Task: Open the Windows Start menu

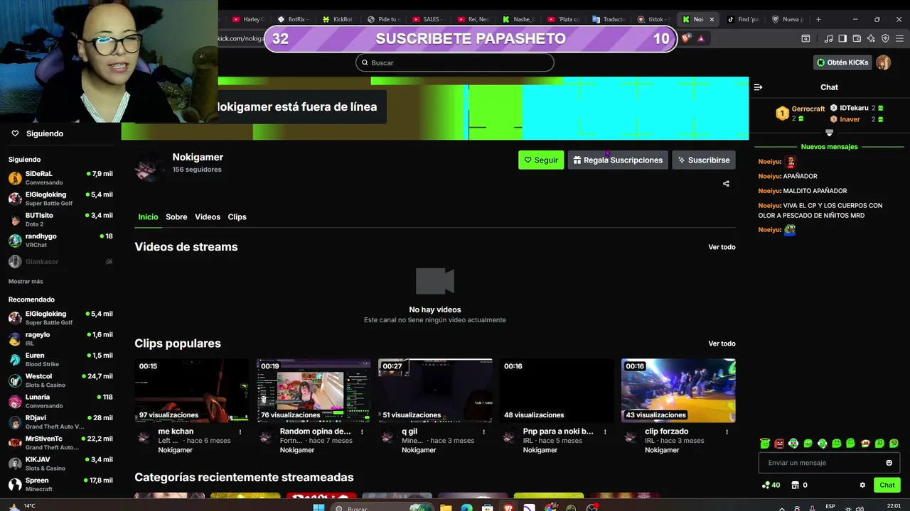Action: click(318, 507)
